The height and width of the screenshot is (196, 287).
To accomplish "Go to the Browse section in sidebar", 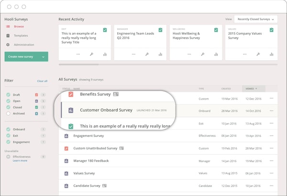I will point(19,27).
